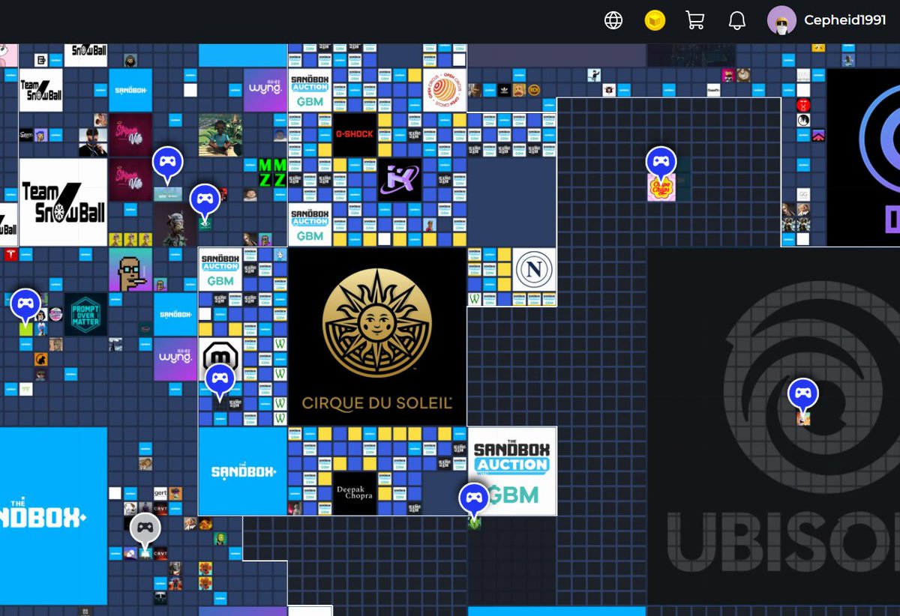This screenshot has height=616, width=900.
Task: Open the wyng tile beside deadmau5 logo
Action: 175,359
